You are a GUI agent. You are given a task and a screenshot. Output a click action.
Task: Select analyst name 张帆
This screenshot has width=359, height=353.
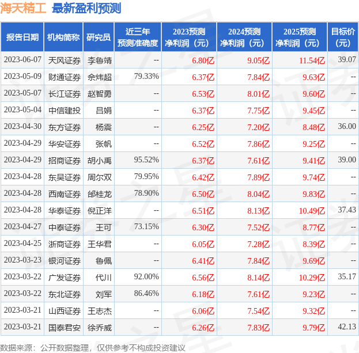click(104, 144)
